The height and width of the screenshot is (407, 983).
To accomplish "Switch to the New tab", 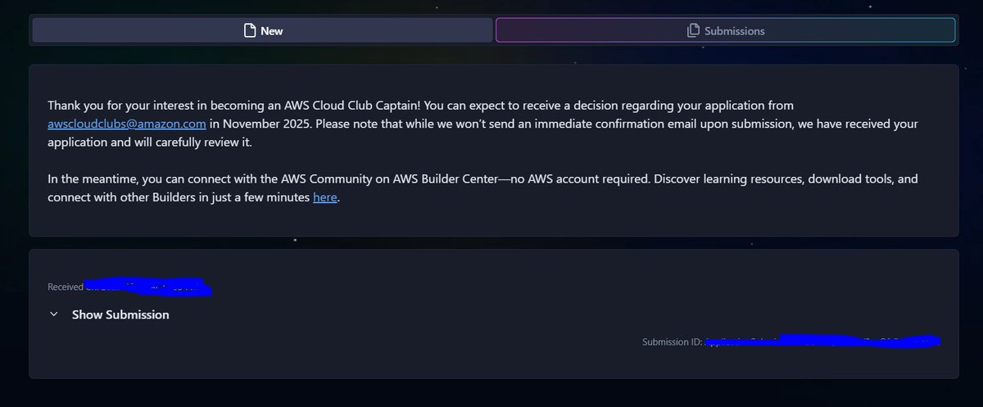I will [263, 30].
